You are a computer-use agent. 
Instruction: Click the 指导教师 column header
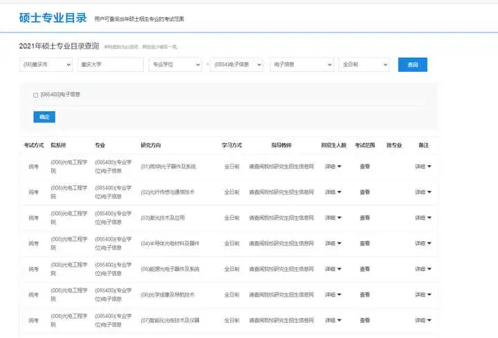click(281, 145)
